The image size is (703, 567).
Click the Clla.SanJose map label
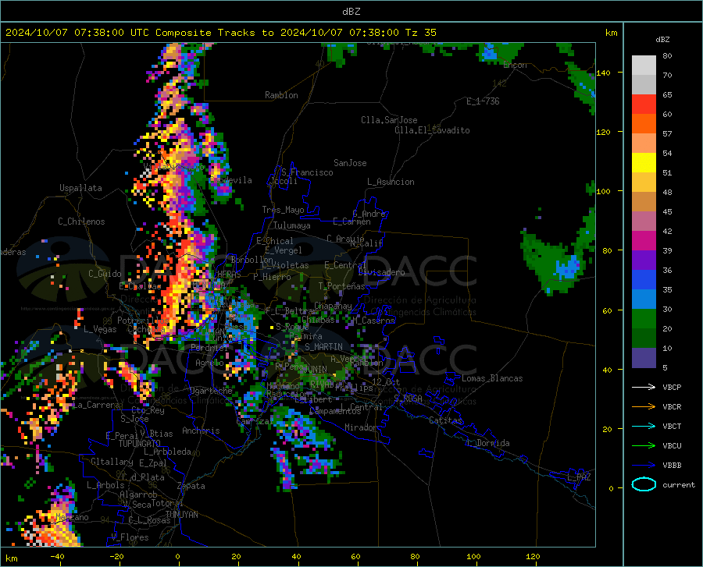click(x=389, y=120)
